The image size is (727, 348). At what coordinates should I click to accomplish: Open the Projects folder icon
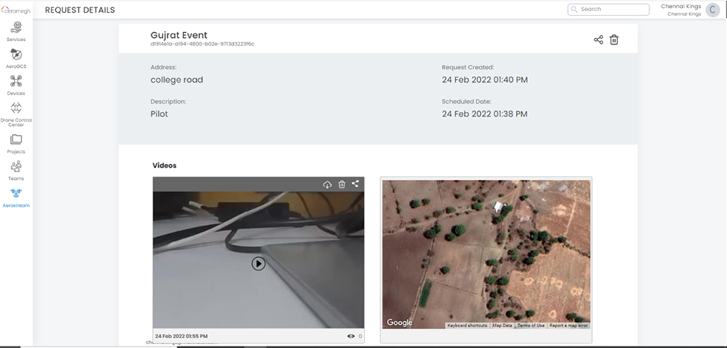16,140
